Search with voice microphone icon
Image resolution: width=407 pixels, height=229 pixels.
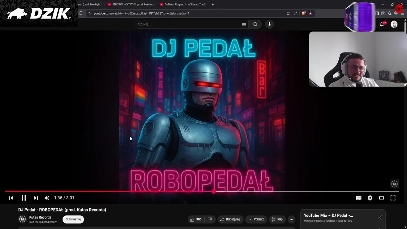tap(269, 24)
